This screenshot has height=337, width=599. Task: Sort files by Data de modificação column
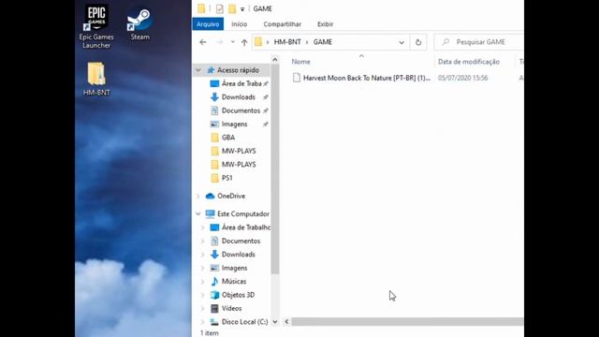(468, 62)
